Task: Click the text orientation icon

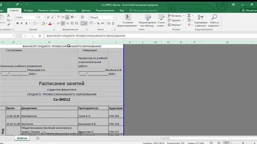Action: tap(72, 17)
